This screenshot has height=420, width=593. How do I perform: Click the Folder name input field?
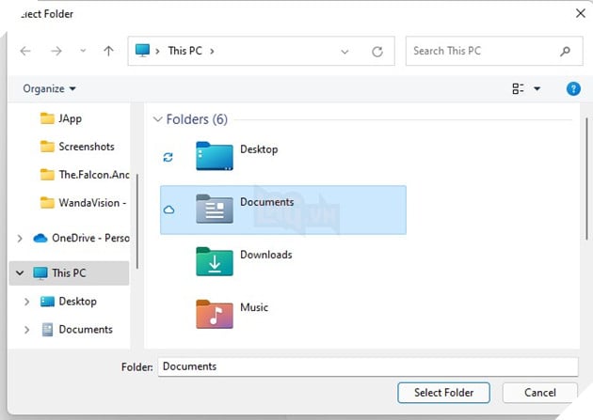[368, 366]
